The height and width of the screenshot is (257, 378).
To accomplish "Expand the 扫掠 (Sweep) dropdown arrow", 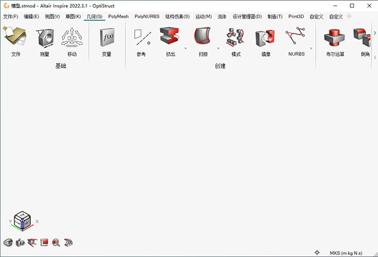I will (218, 48).
